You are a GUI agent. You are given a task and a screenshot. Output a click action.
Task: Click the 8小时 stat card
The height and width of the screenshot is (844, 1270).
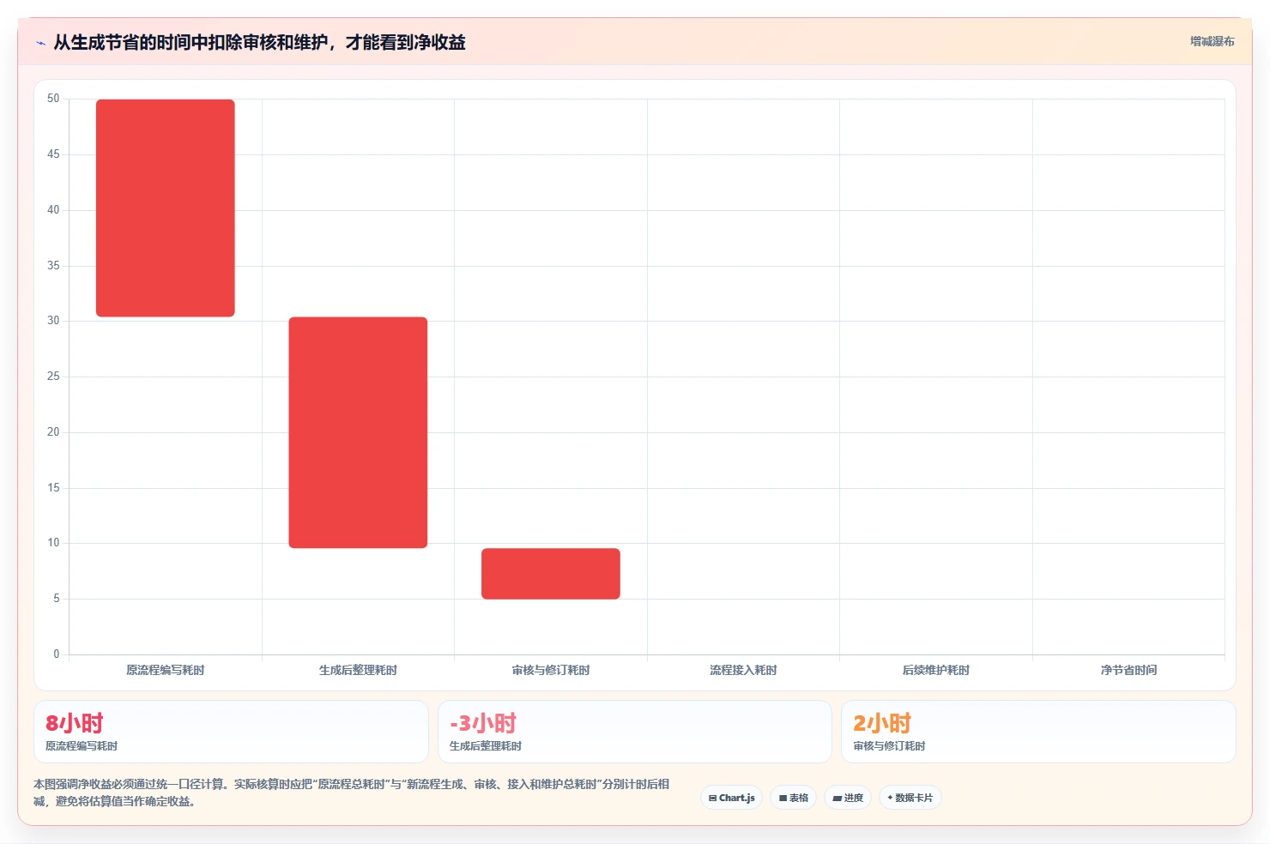point(231,732)
